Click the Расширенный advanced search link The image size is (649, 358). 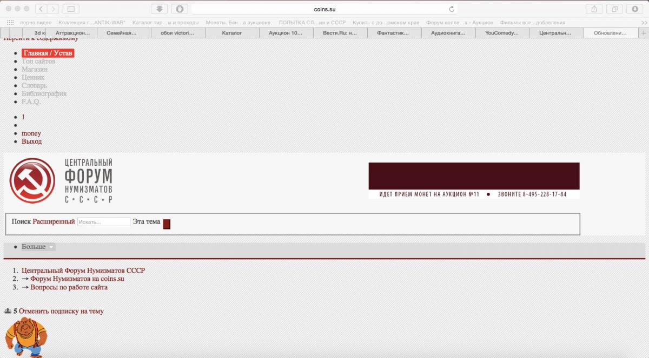click(x=54, y=222)
